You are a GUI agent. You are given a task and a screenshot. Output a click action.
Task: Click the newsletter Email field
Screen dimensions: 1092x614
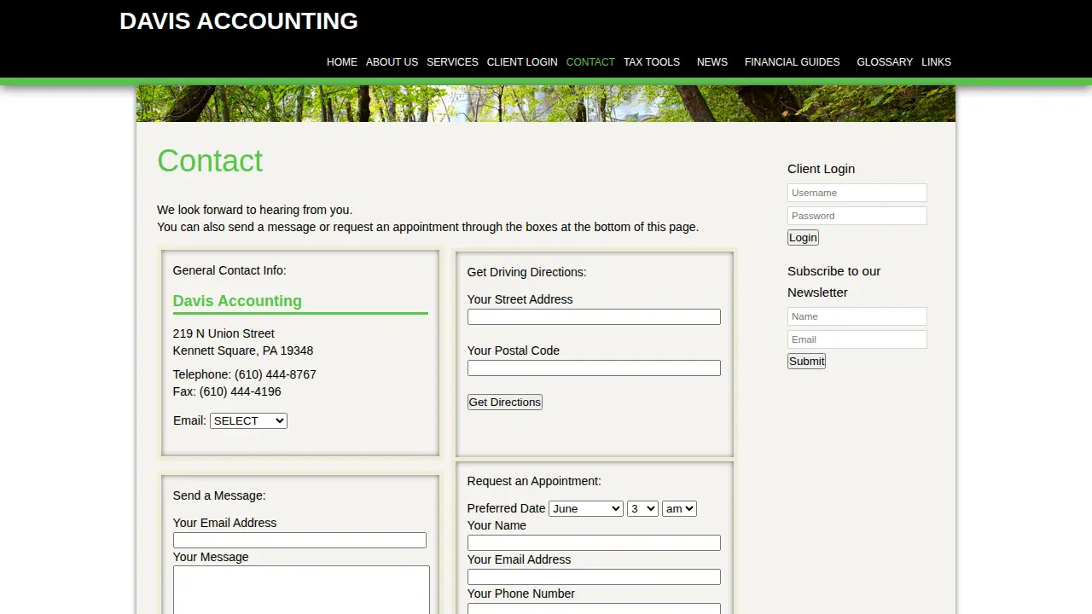coord(857,339)
